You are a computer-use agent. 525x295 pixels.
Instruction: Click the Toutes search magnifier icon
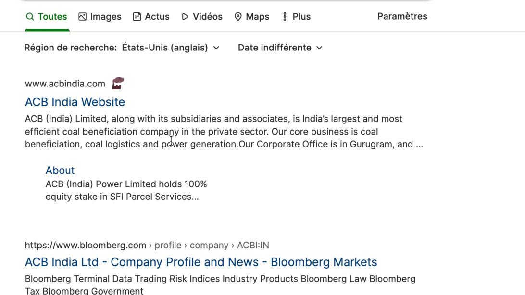[x=30, y=17]
